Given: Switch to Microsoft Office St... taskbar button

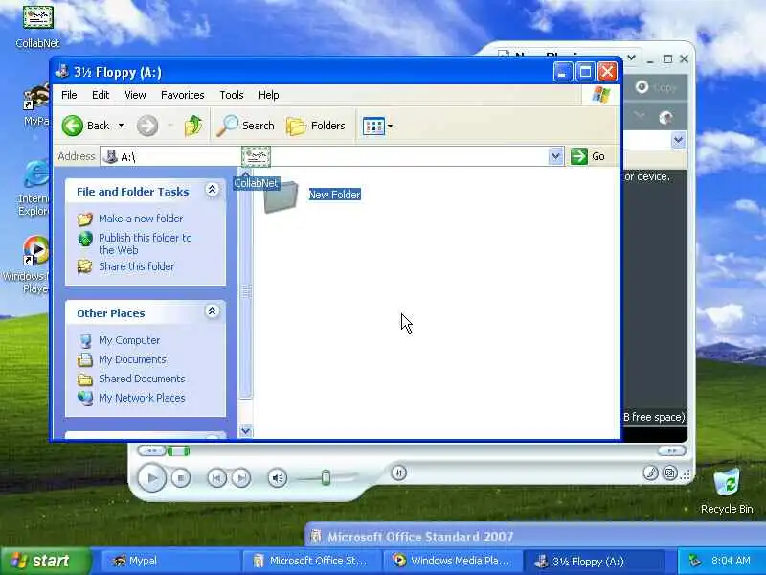Looking at the screenshot, I should pyautogui.click(x=312, y=561).
